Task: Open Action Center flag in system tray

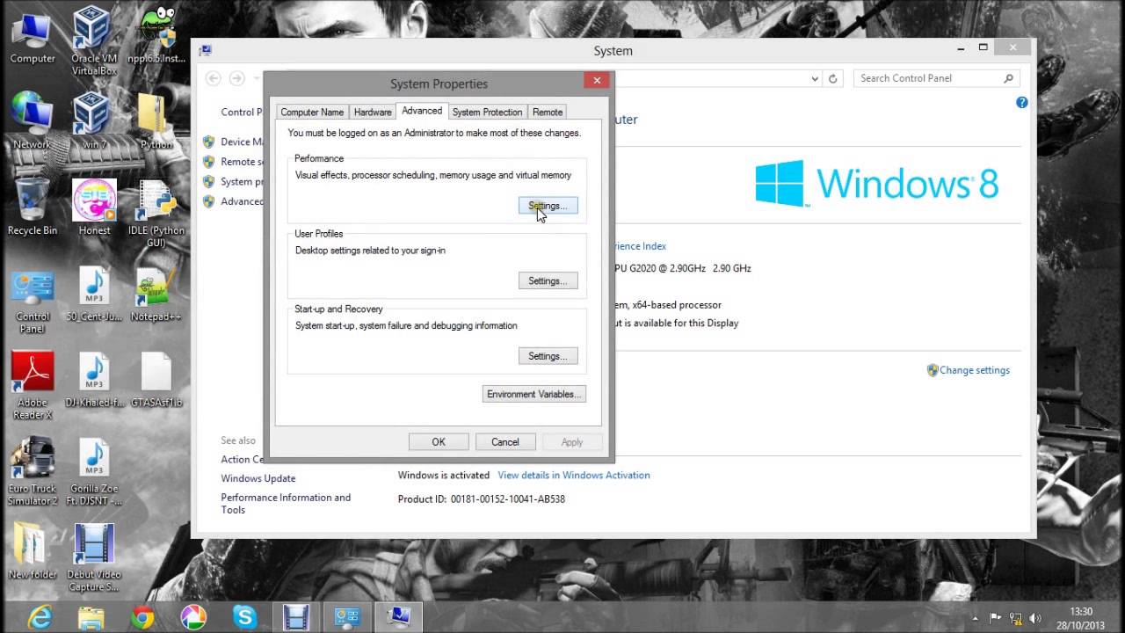Action: click(x=996, y=618)
